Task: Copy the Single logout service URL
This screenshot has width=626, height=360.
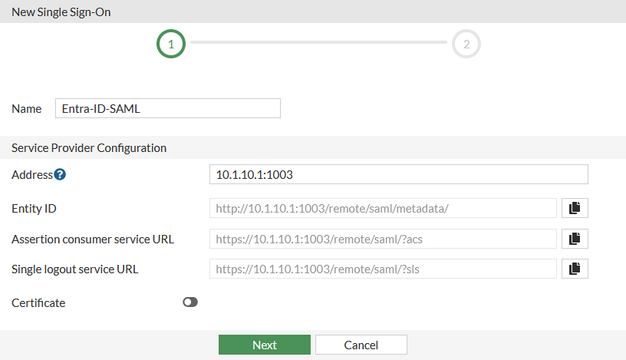Action: coord(575,269)
